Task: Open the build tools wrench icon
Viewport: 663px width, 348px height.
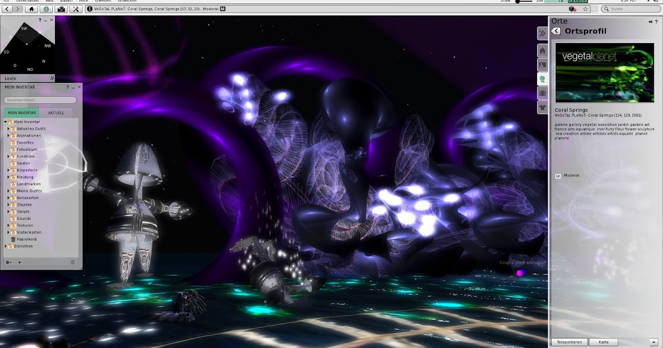Action: (x=76, y=9)
